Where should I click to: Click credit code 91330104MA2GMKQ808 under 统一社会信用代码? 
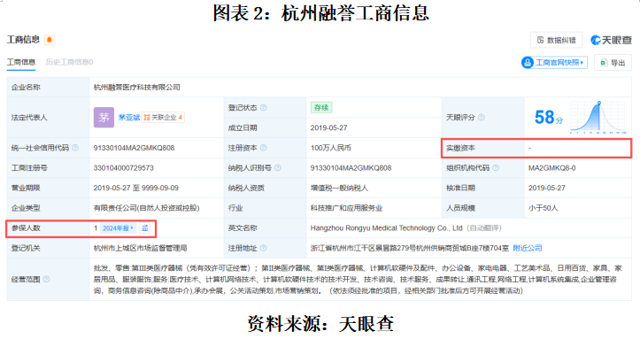(134, 148)
